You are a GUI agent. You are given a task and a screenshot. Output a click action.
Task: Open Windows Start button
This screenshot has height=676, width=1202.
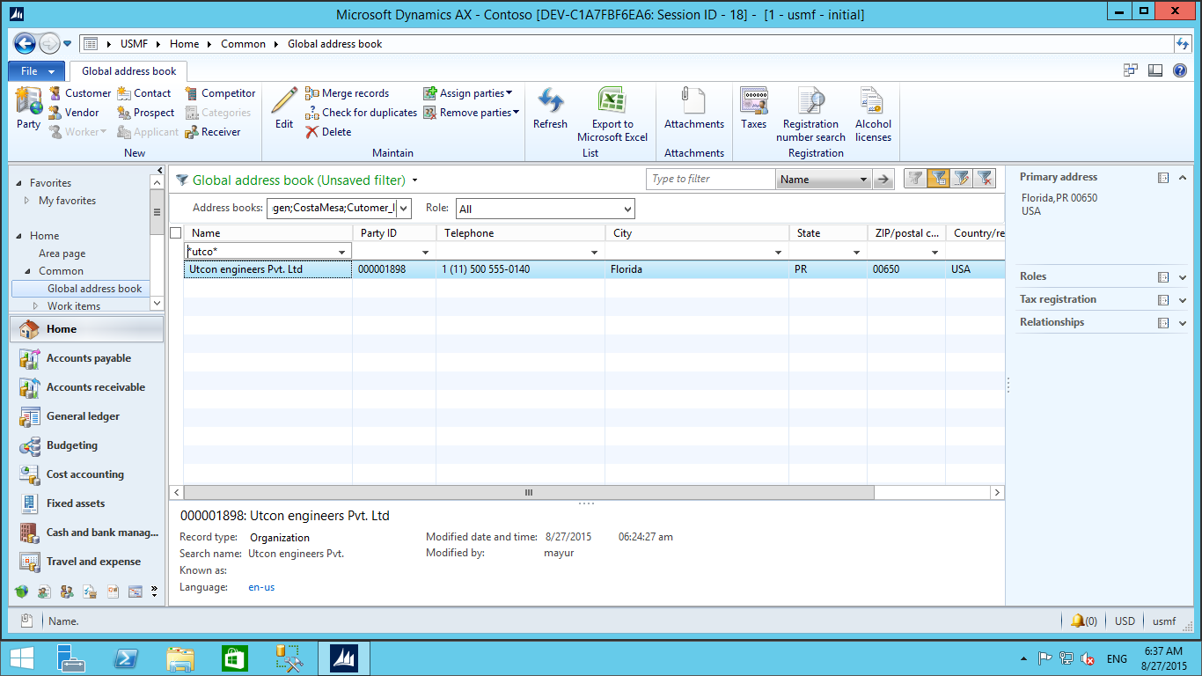[x=22, y=658]
